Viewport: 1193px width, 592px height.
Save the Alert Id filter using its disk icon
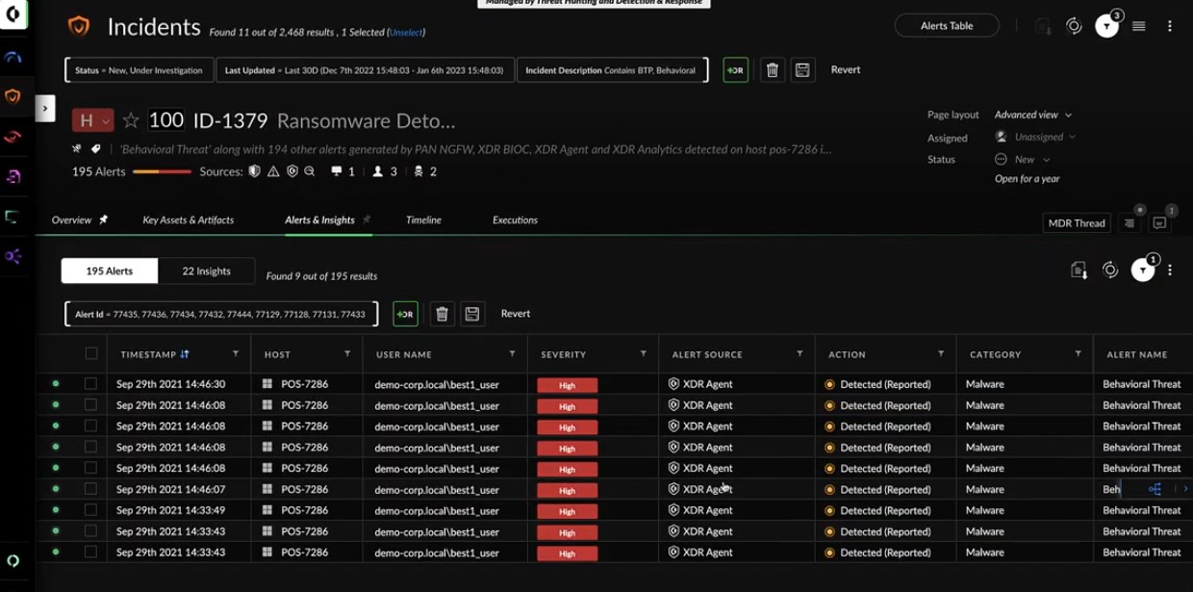pos(472,314)
